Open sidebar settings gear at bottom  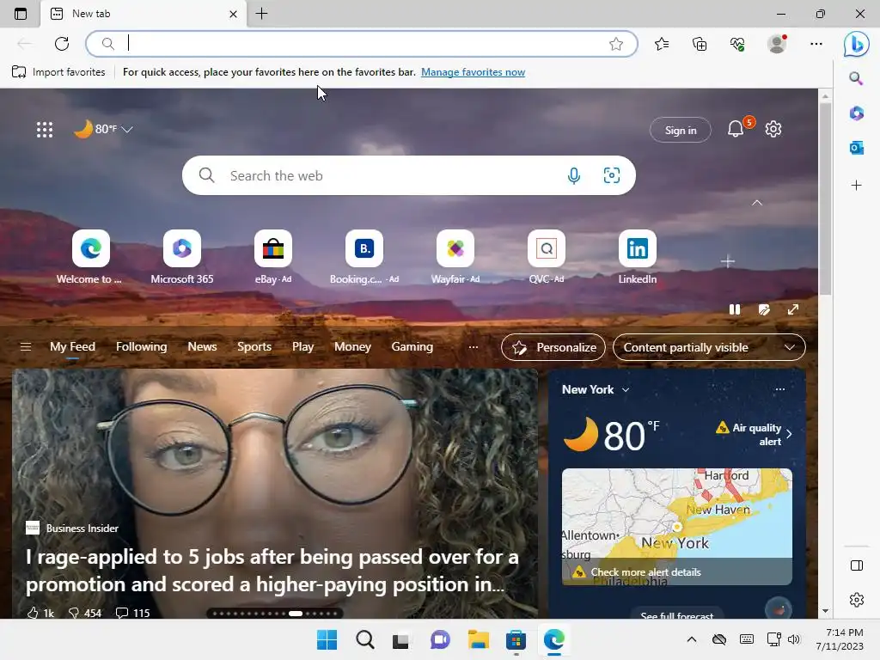[857, 600]
